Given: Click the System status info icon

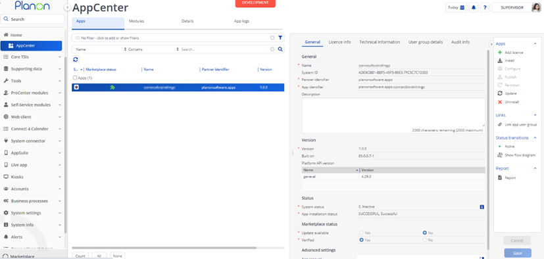Looking at the screenshot, I should click(482, 207).
